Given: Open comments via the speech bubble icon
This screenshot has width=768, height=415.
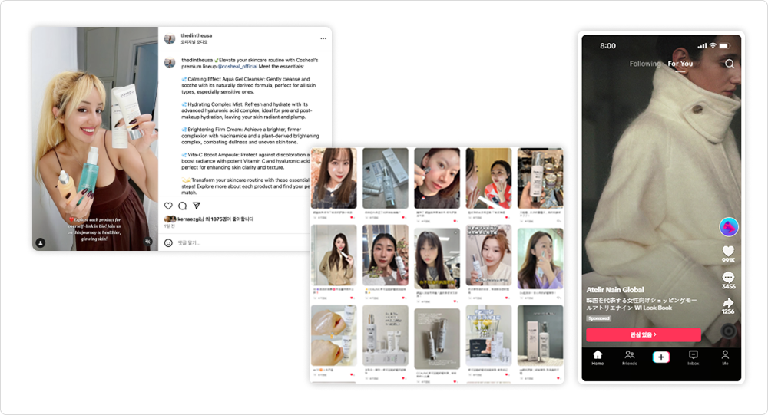Looking at the screenshot, I should point(183,206).
